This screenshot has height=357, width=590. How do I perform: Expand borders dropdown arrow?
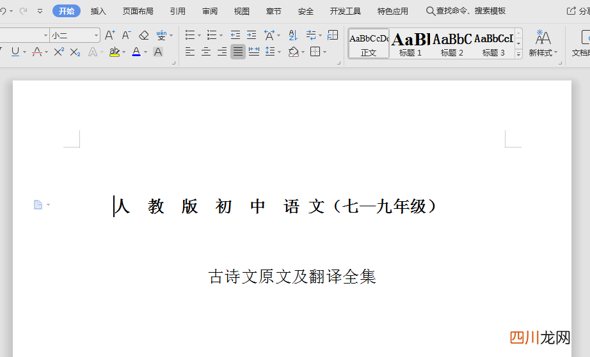[324, 52]
